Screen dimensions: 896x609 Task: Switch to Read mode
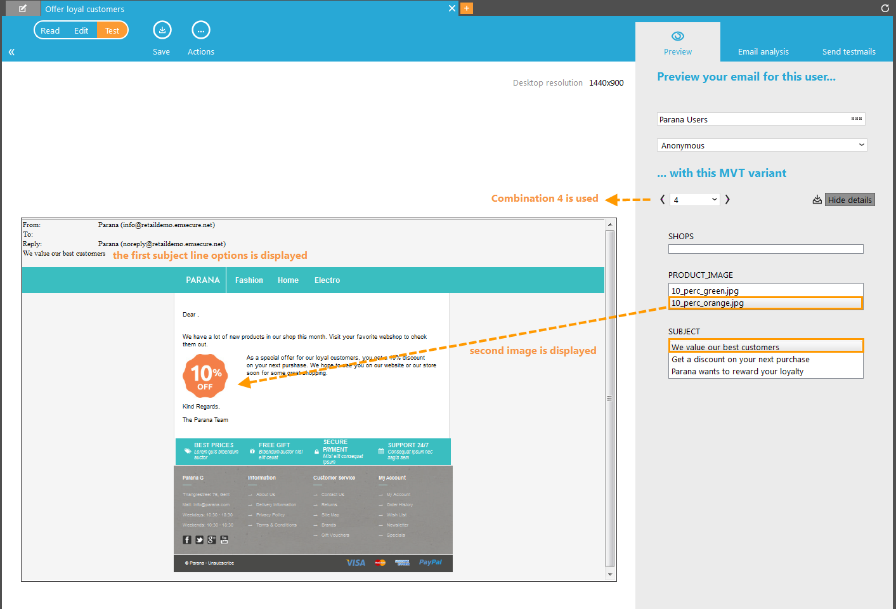click(x=50, y=30)
